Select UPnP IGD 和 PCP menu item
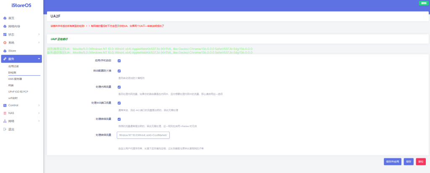The height and width of the screenshot is (173, 430). tap(18, 91)
